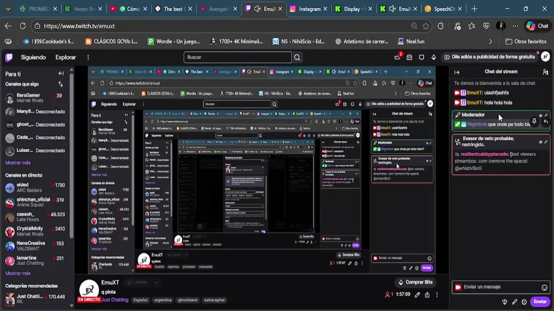Expand Mostrar más under followed channels

[x=18, y=163]
